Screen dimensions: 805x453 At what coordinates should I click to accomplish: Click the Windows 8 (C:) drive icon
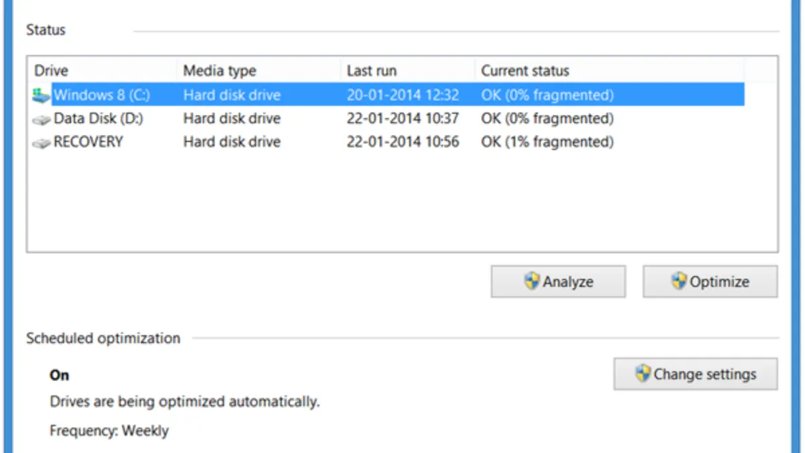click(41, 95)
